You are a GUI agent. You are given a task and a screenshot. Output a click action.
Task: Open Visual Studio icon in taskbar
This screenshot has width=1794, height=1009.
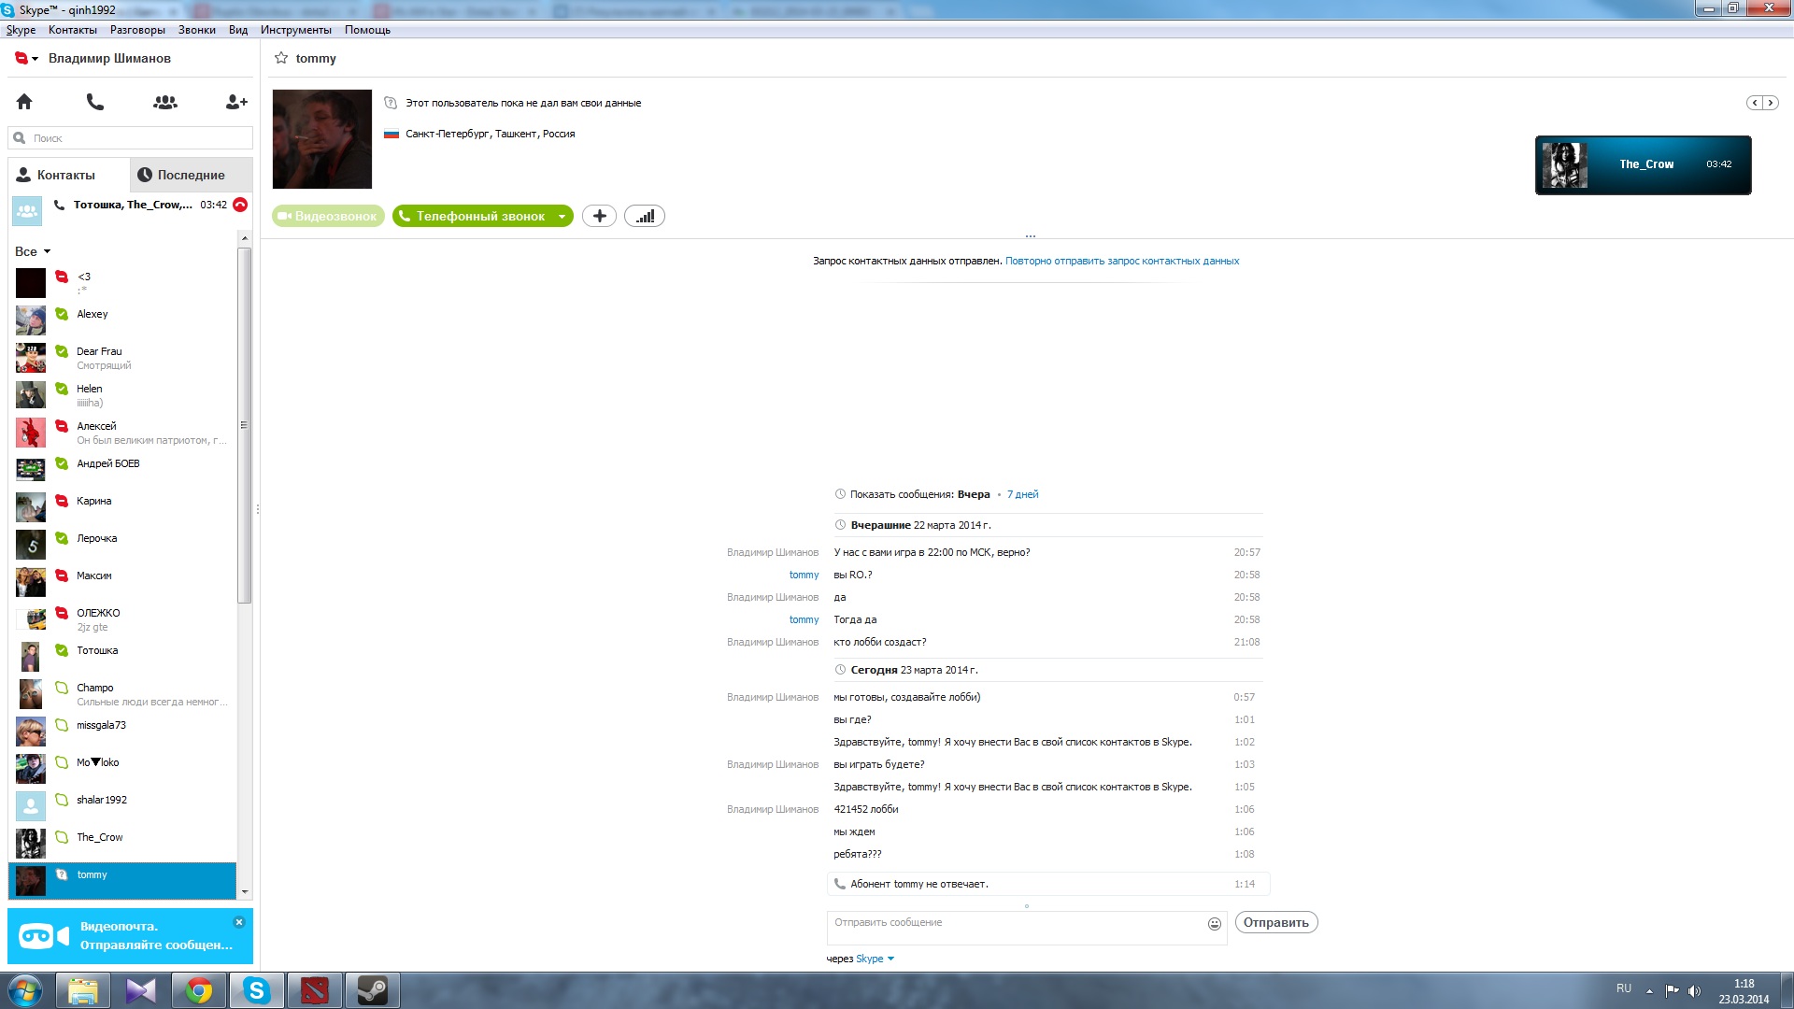pos(141,990)
